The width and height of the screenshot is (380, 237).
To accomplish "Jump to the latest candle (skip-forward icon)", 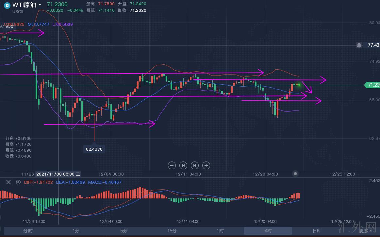I will 195,165.
